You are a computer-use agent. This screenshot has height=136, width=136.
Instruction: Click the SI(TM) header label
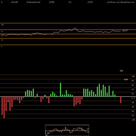(x=52, y=2)
